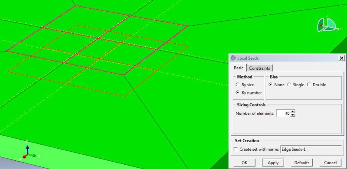The width and height of the screenshot is (347, 169).
Task: Switch to the Constraints tab
Action: [259, 68]
